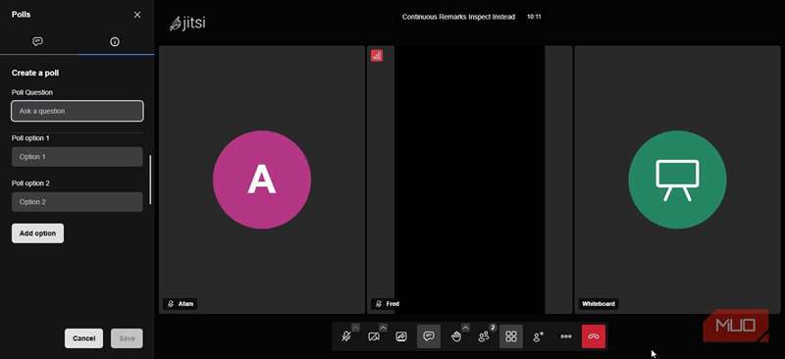785x359 pixels.
Task: Toggle the camera button
Action: pyautogui.click(x=374, y=336)
